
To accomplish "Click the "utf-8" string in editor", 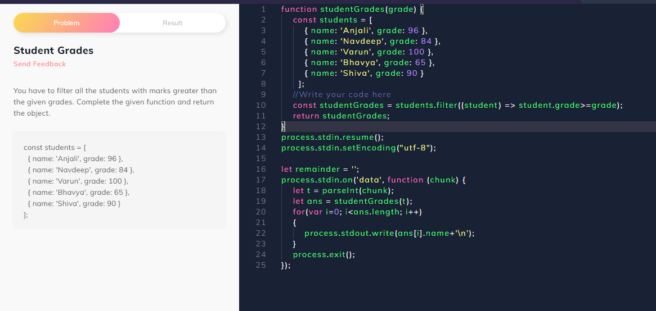I will [415, 148].
